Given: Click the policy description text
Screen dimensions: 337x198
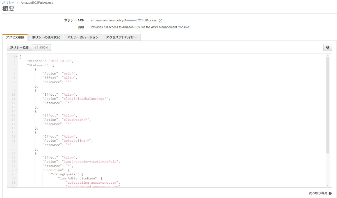Looking at the screenshot, I should 140,27.
